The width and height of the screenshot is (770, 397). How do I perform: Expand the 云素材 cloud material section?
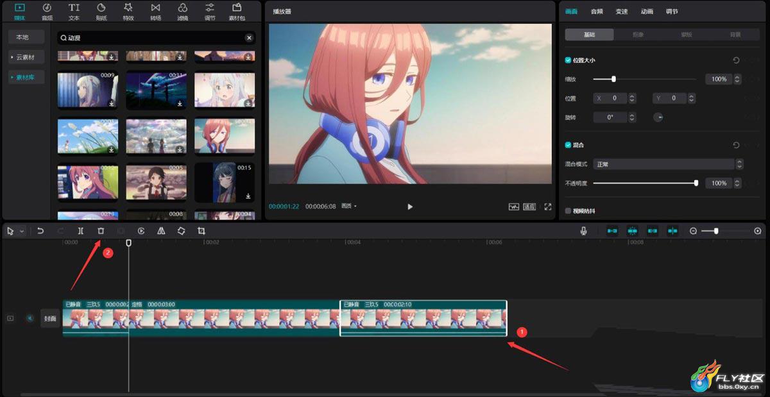click(26, 57)
